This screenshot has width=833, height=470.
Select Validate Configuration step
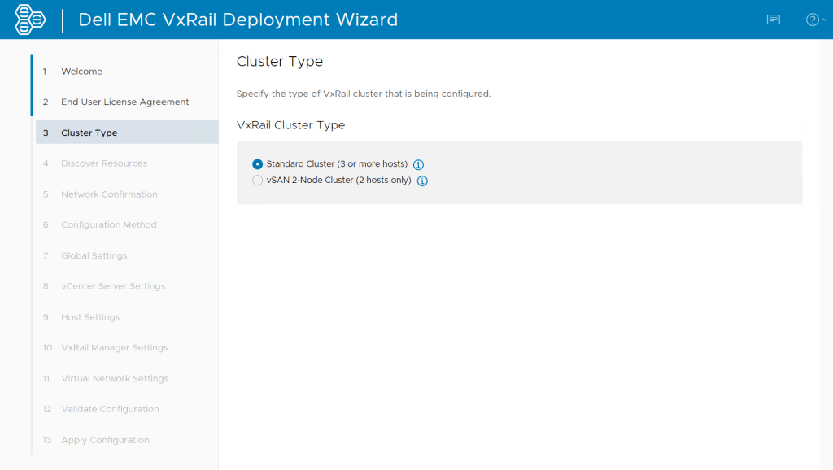(x=110, y=409)
